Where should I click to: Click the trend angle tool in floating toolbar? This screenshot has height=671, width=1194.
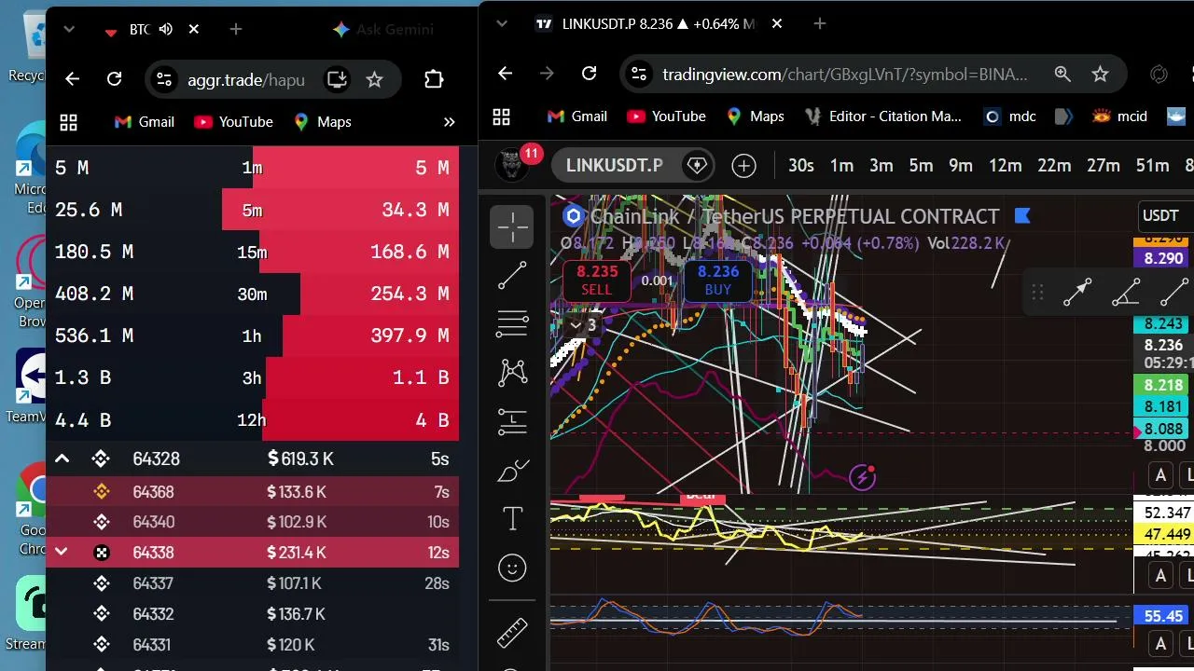(1126, 293)
